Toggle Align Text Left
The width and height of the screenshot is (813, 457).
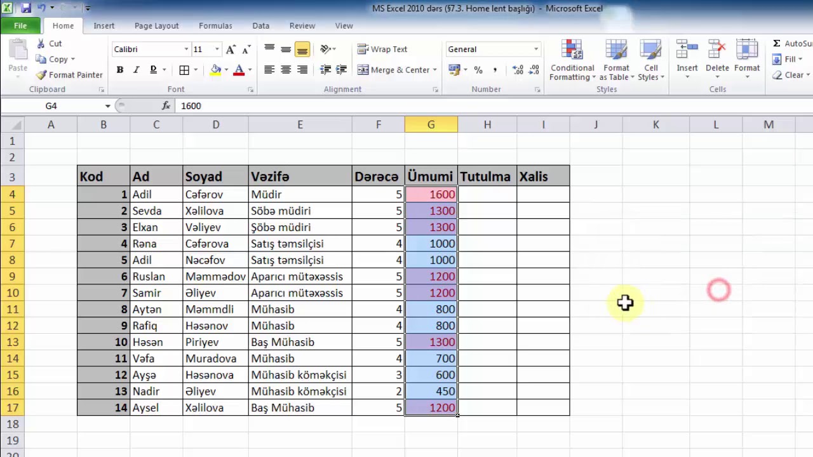point(269,70)
